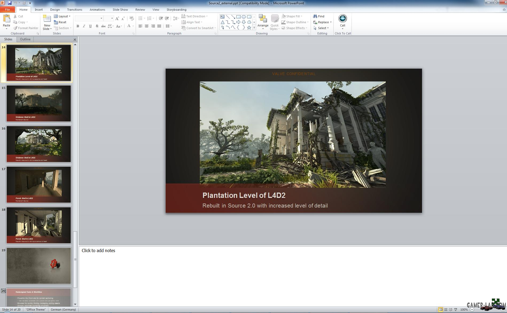
Task: Click the Save icon in quick access toolbar
Action: [x=10, y=3]
